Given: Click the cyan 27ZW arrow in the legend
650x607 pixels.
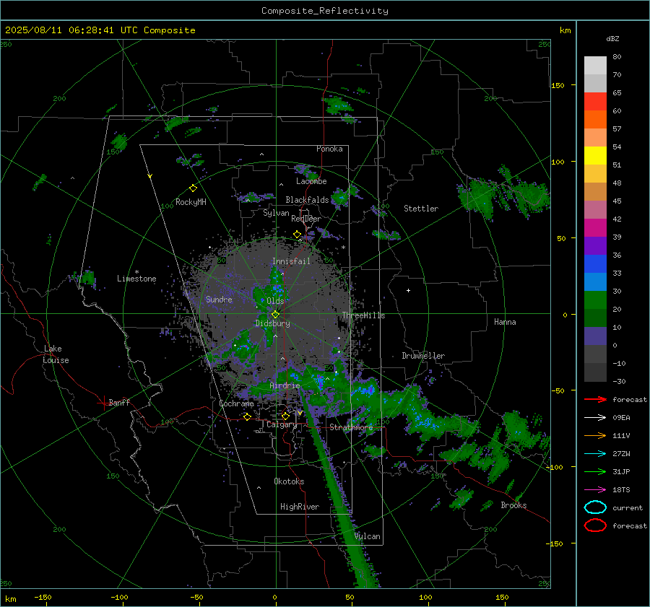Looking at the screenshot, I should click(x=595, y=453).
